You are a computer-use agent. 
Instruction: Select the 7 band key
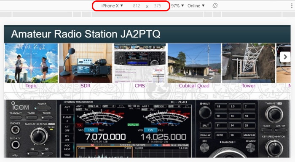249,106
